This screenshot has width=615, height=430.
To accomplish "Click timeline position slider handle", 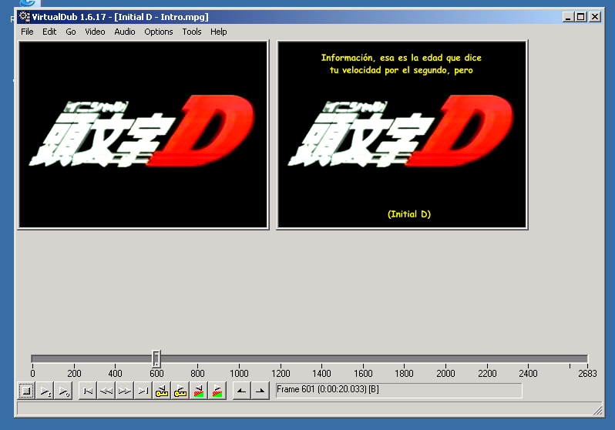I will click(x=156, y=358).
